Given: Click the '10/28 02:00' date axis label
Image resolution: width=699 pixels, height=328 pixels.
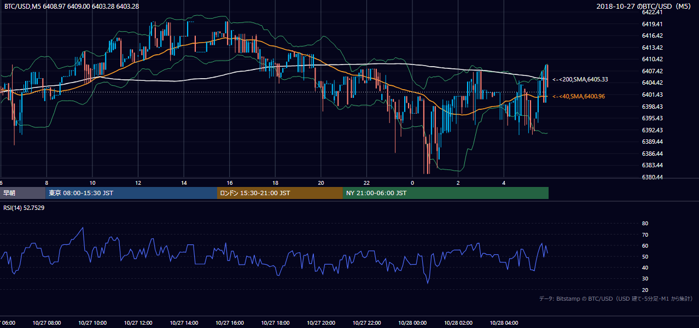Looking at the screenshot, I should [458, 323].
